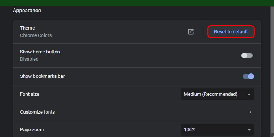Click the Reset to default button
The width and height of the screenshot is (274, 137).
click(231, 32)
